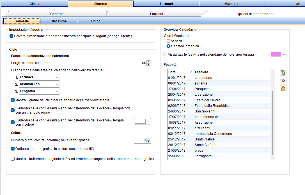Select the Immacolata Concezione row

click(x=219, y=134)
